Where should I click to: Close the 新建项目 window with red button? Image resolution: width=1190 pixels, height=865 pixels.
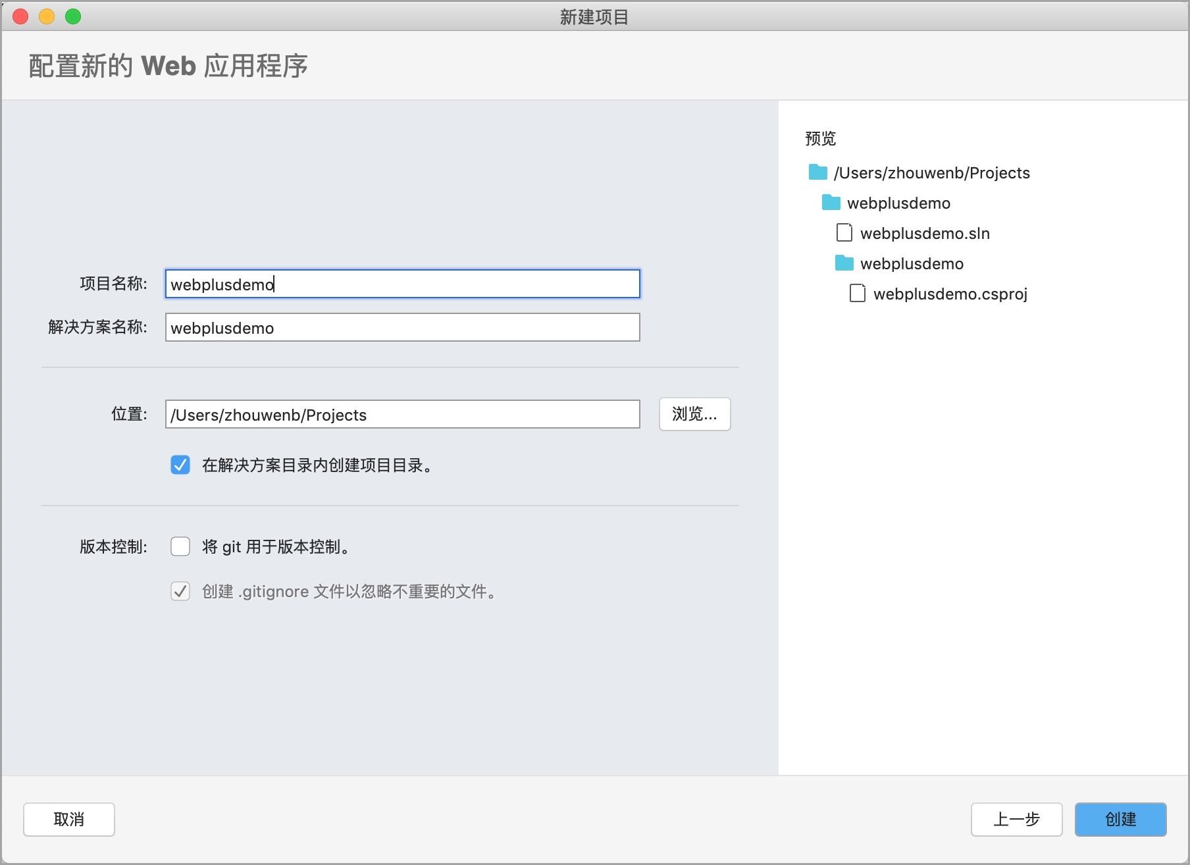pos(21,16)
